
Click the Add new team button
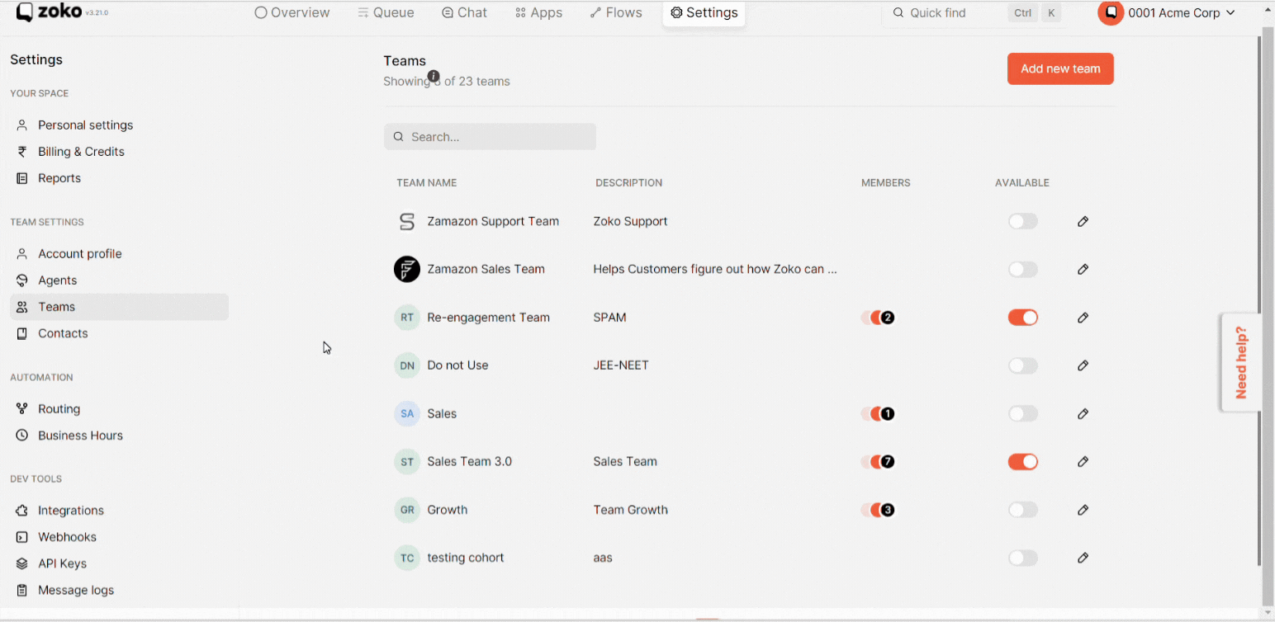point(1060,68)
